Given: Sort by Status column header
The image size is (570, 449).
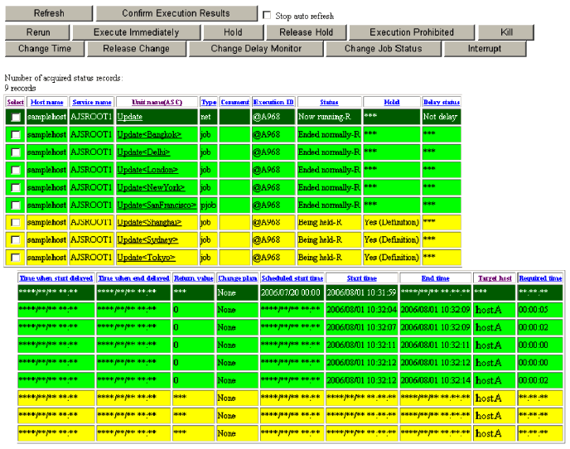Looking at the screenshot, I should pos(328,102).
